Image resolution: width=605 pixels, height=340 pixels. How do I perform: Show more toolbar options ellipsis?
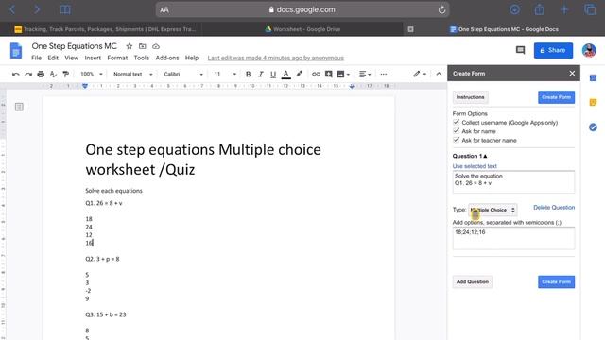(x=384, y=74)
